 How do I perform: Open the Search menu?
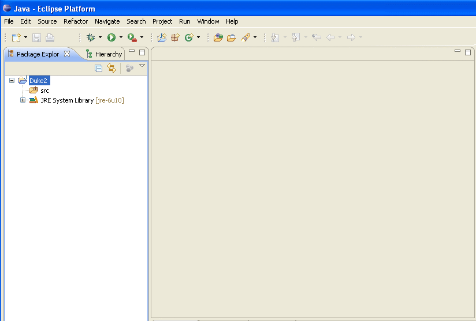(x=136, y=21)
